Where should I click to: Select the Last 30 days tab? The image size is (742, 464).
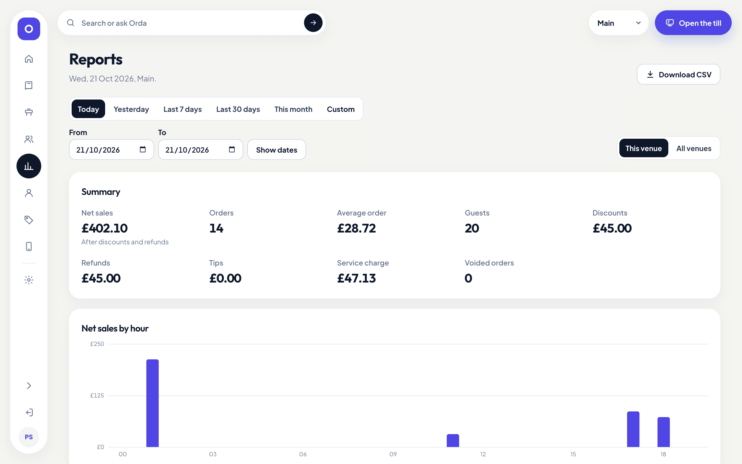point(238,109)
